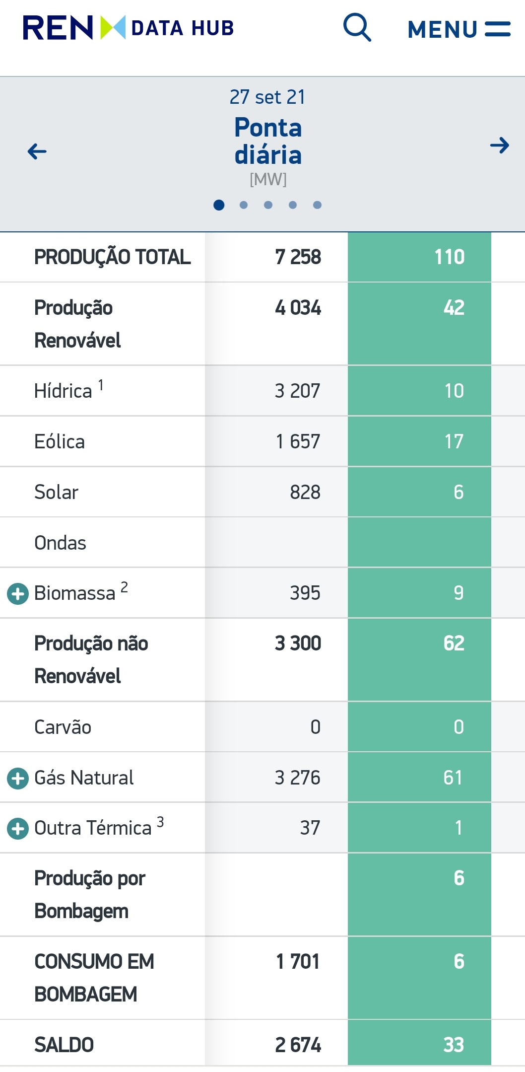Open the MENU hamburger button

tap(459, 29)
